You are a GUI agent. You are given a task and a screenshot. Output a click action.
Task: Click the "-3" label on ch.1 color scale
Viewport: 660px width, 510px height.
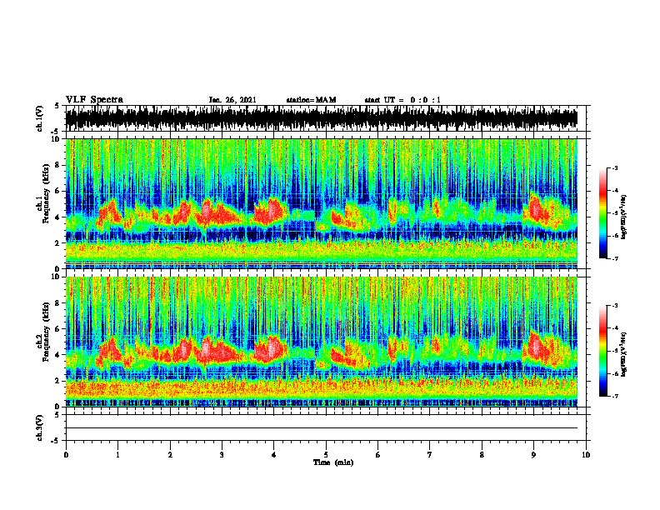[614, 168]
